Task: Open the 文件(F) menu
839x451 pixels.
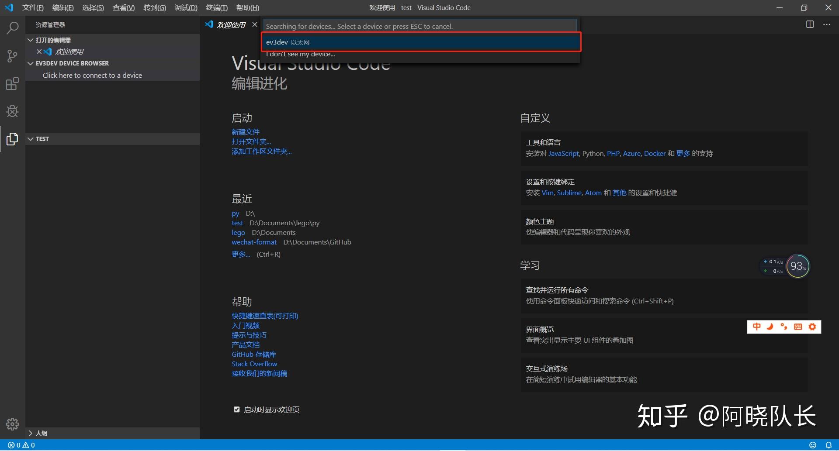Action: pyautogui.click(x=33, y=7)
